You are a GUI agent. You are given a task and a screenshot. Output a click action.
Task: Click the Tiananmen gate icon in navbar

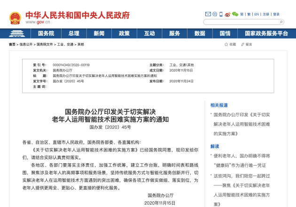17,33
